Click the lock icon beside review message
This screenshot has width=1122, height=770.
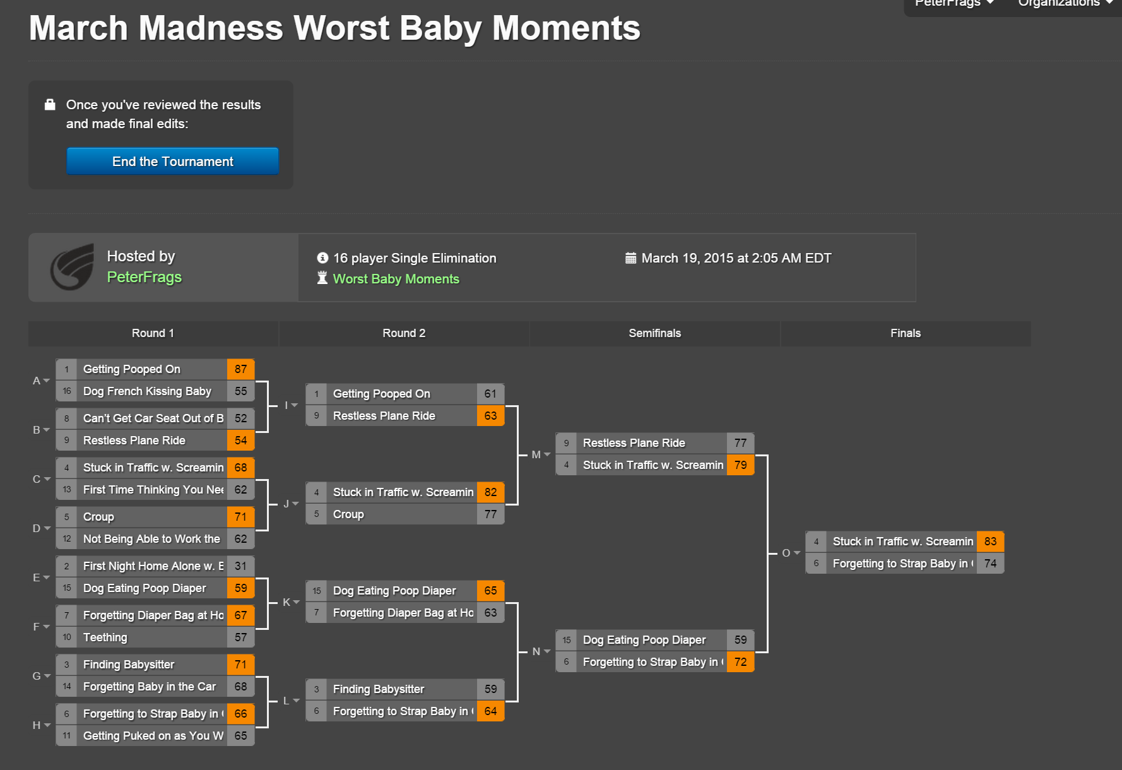(50, 105)
